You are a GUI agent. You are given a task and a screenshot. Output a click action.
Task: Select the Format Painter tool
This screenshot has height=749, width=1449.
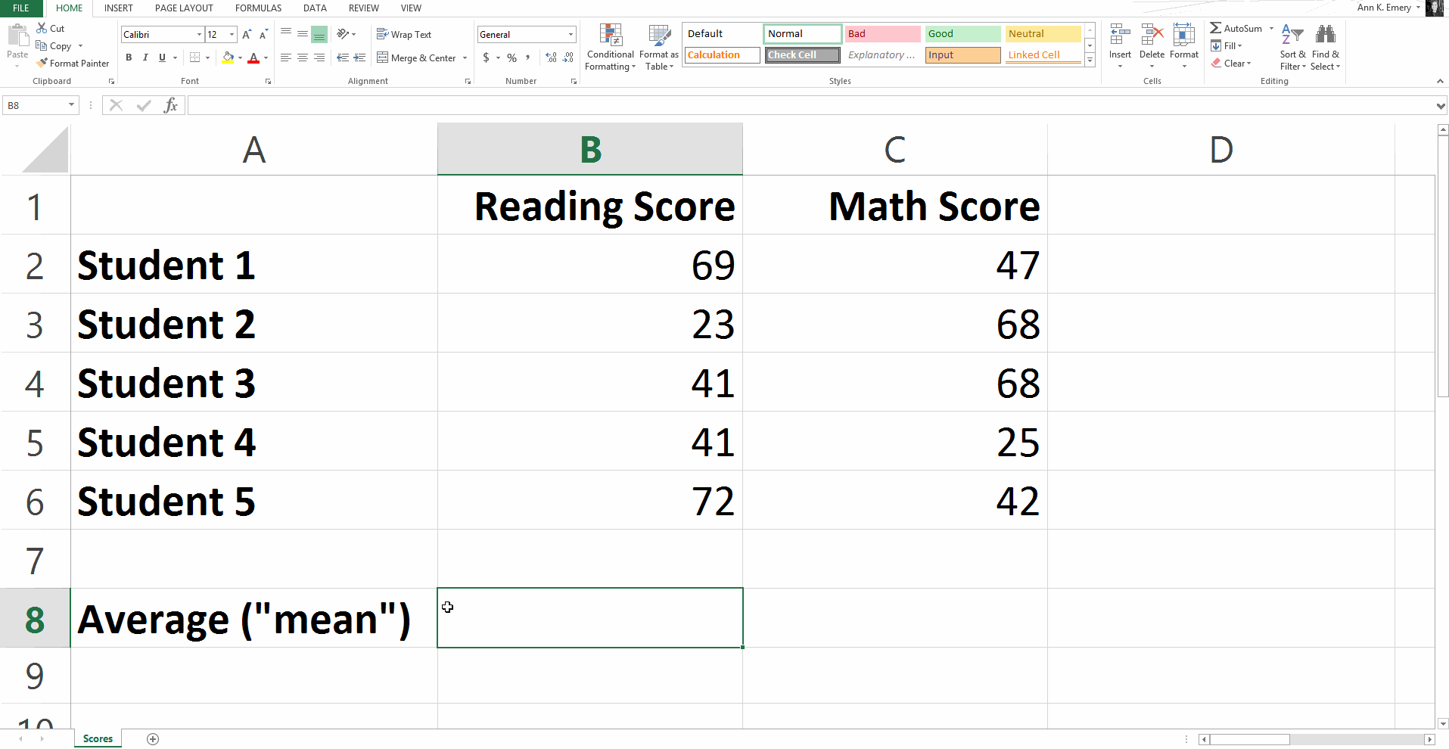73,63
